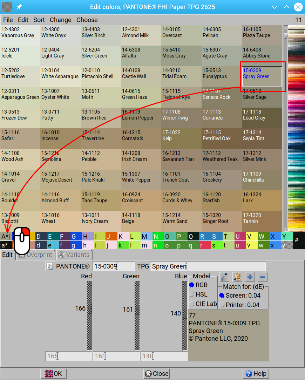Click the red numeric field 166
Screen dimensions: 305x380
[x=69, y=356]
